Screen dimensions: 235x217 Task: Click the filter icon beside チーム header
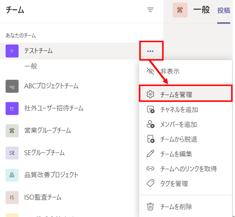coord(150,10)
